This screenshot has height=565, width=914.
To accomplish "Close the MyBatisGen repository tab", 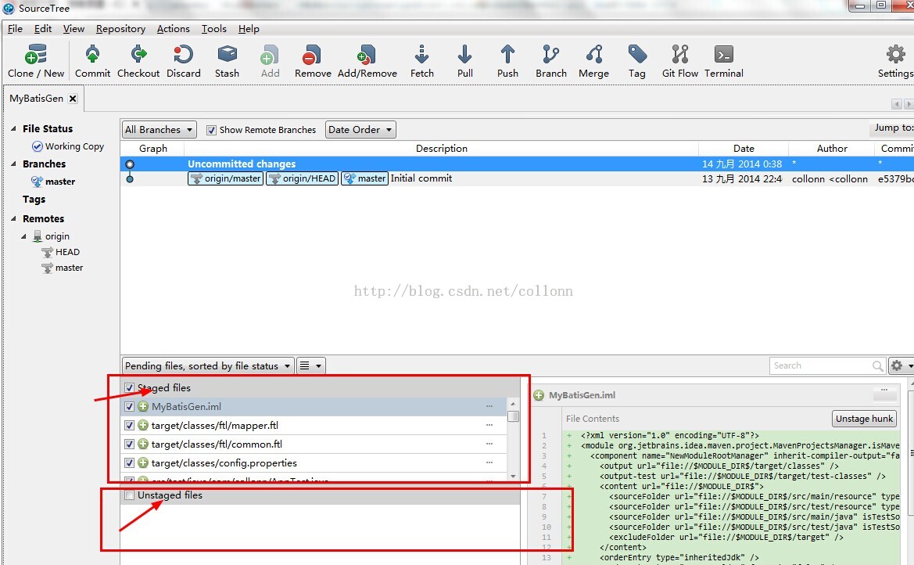I will point(72,98).
